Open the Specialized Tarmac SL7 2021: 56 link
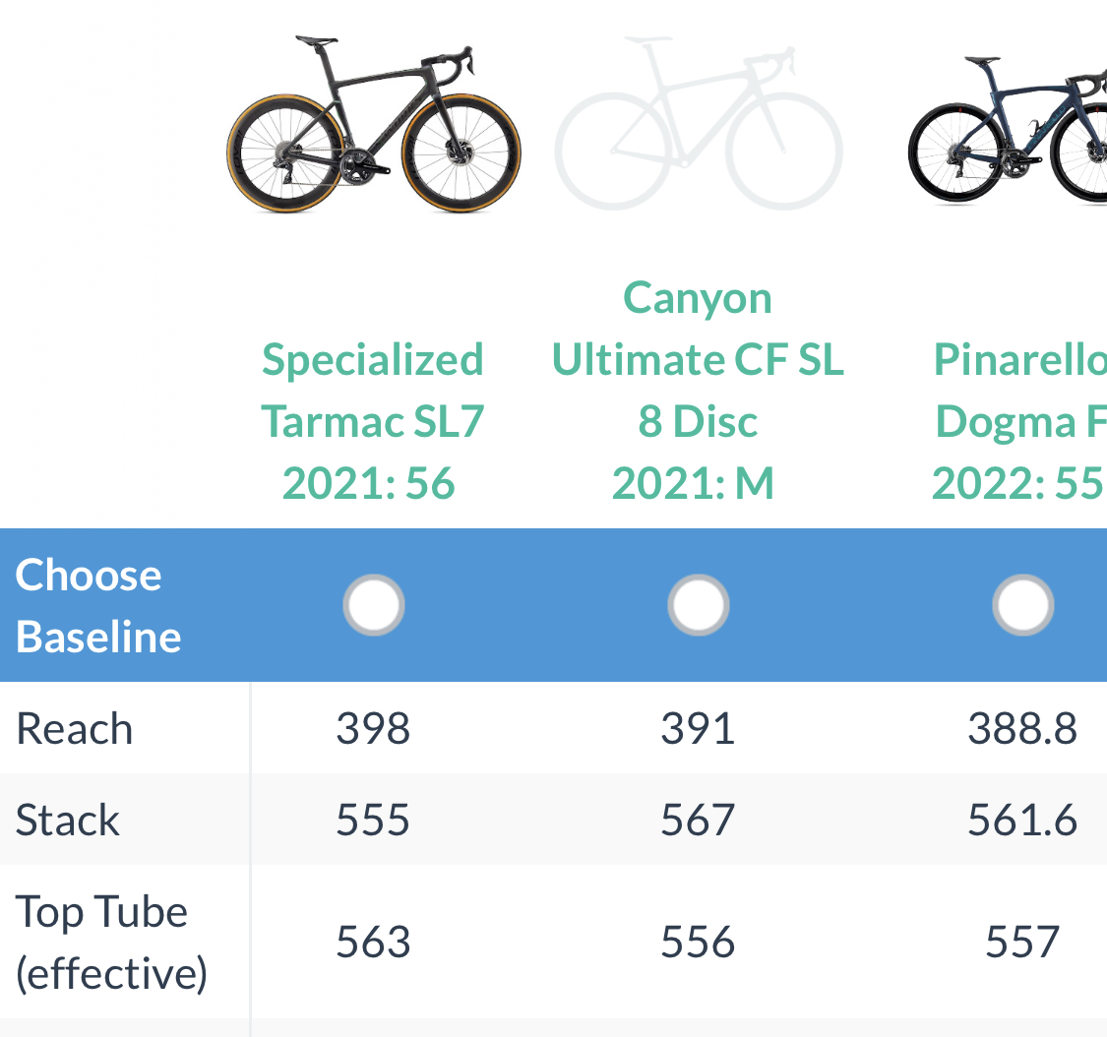 pyautogui.click(x=372, y=421)
